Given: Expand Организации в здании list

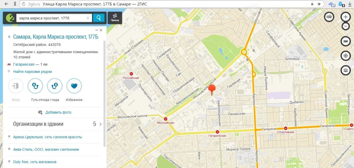Looking at the screenshot, I should pos(100,124).
